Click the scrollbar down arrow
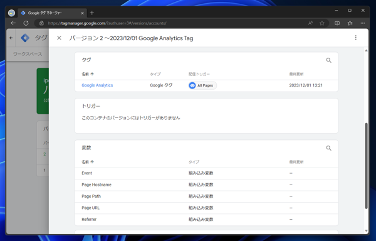 [366, 231]
